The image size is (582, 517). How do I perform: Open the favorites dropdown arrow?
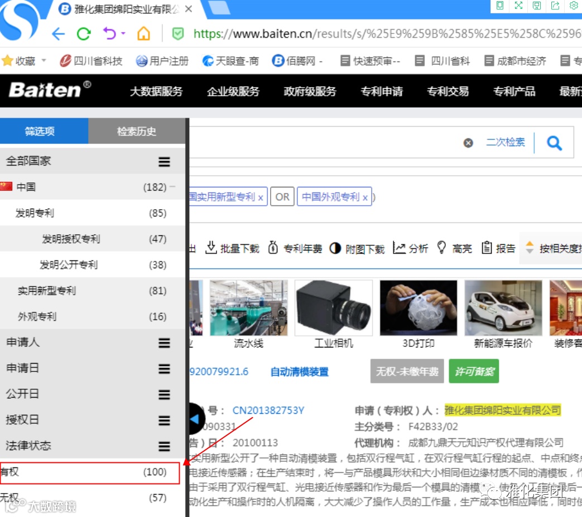point(44,60)
